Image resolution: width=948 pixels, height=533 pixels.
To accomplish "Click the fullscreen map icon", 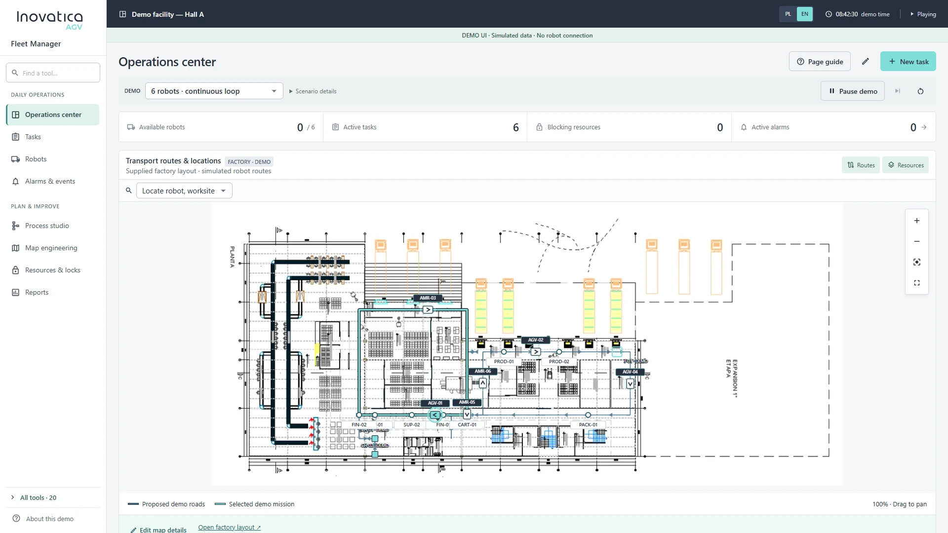I will (x=917, y=283).
